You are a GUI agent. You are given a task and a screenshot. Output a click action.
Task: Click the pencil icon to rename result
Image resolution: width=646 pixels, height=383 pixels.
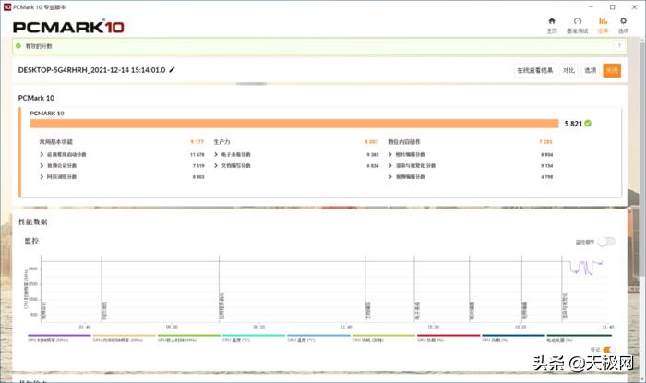(172, 70)
